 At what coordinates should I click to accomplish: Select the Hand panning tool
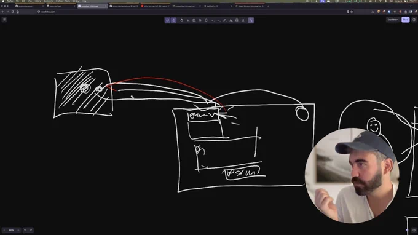[181, 20]
